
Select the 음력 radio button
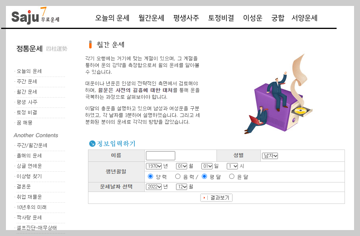pyautogui.click(x=178, y=176)
